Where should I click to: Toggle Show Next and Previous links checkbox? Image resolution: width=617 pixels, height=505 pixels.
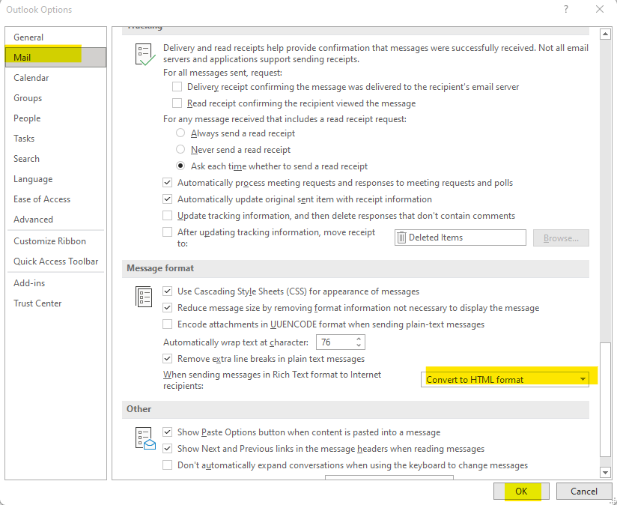(167, 448)
